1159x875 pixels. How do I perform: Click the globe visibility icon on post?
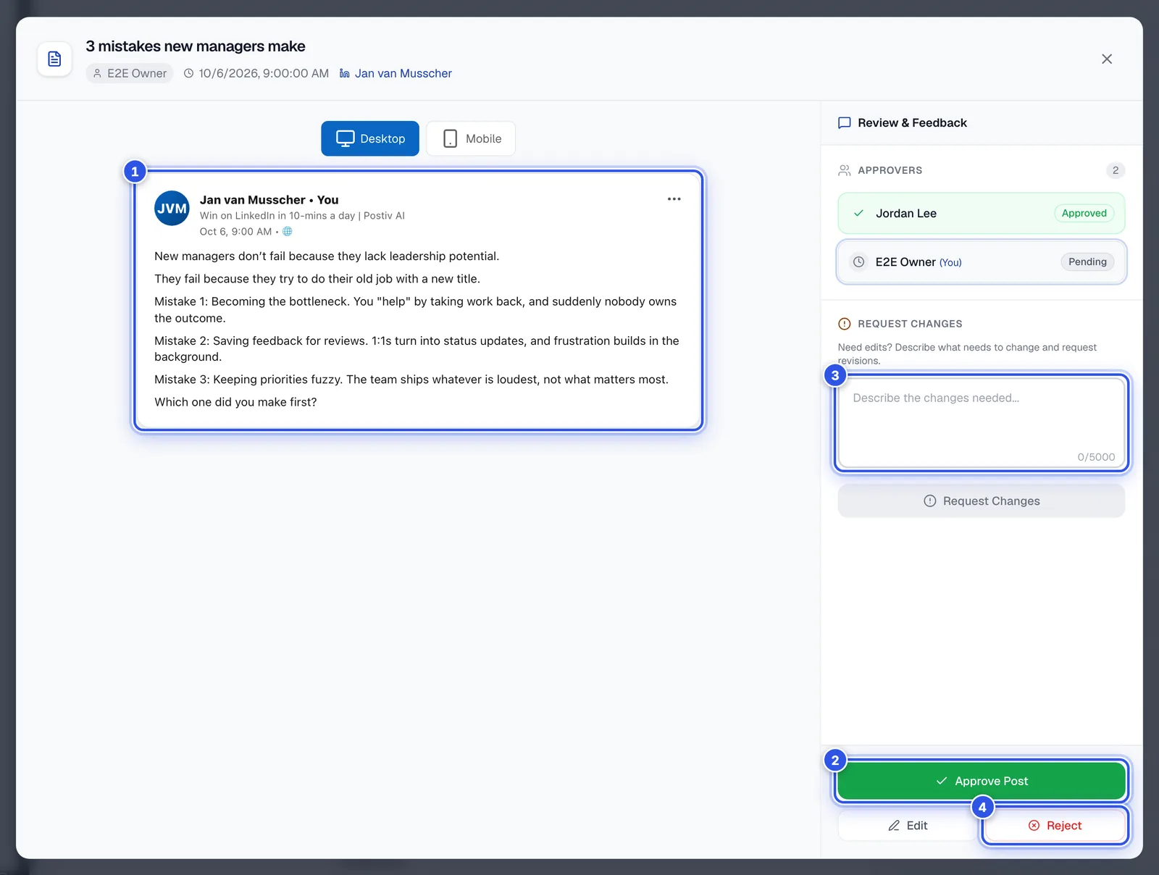tap(288, 232)
